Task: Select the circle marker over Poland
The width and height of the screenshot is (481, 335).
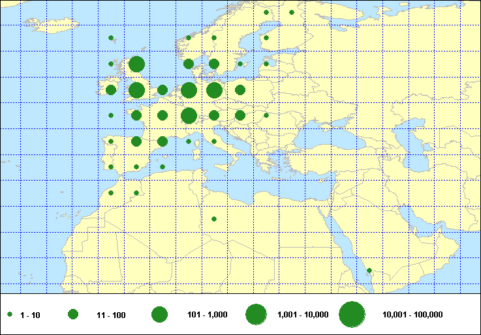Action: pos(240,90)
